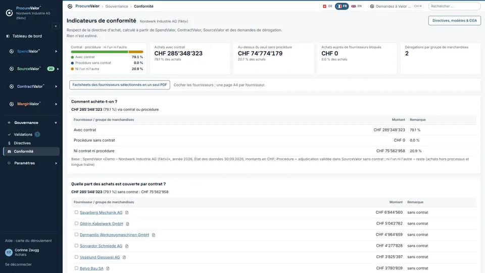
Task: Tick the Veselund Giesserei AG checkbox
Action: [x=76, y=257]
